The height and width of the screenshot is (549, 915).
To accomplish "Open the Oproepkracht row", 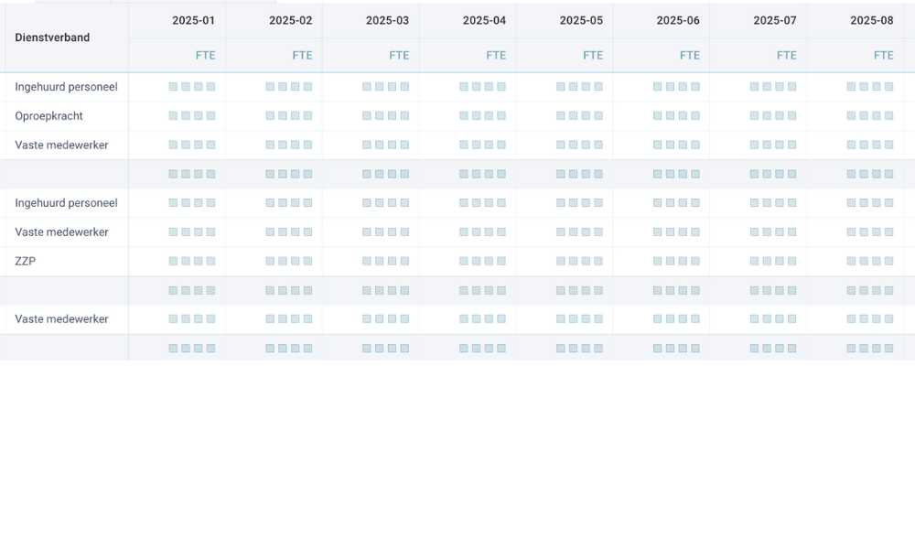I will click(x=48, y=116).
